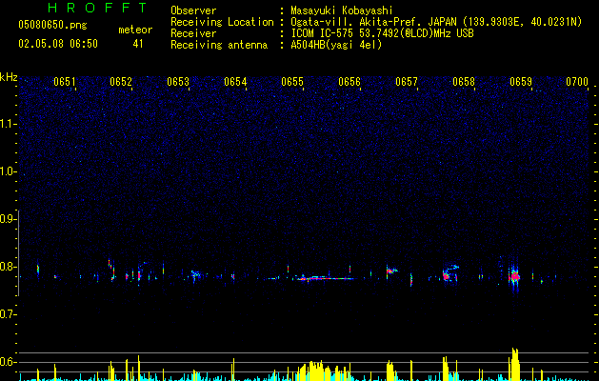Click the meteor echo burst near 0658

point(449,273)
